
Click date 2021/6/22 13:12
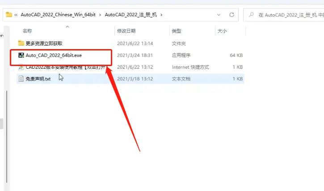point(135,67)
